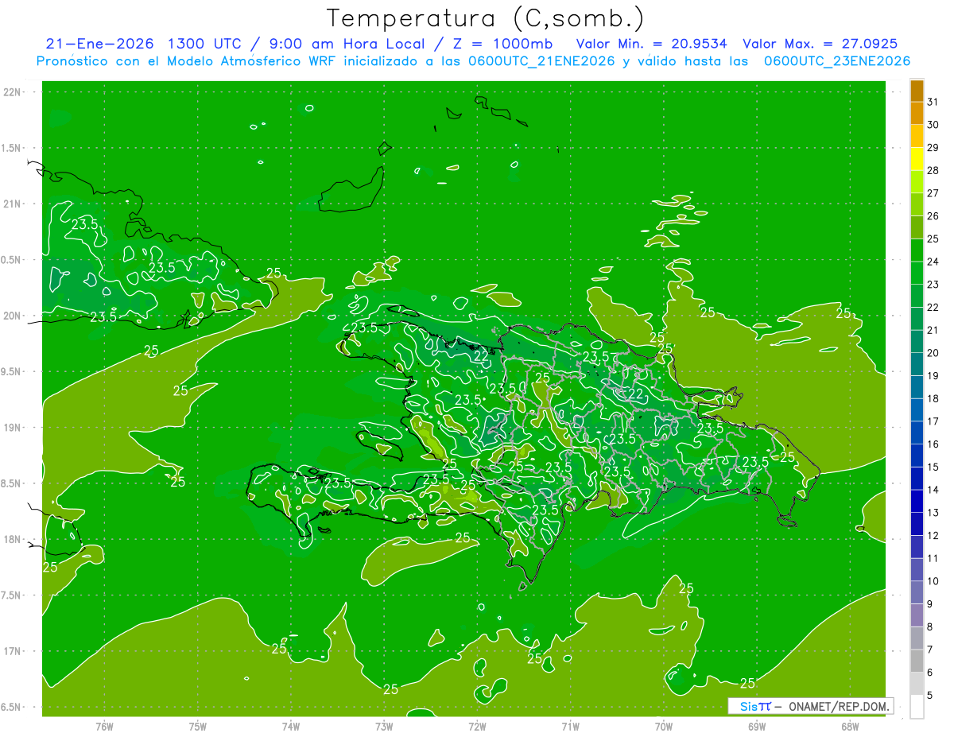The height and width of the screenshot is (737, 954).
Task: Click Valor Min. = 20.9534 readout
Action: point(651,44)
